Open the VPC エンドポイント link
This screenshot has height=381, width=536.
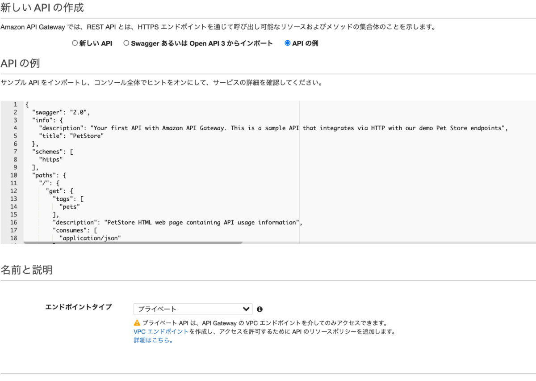click(x=161, y=332)
